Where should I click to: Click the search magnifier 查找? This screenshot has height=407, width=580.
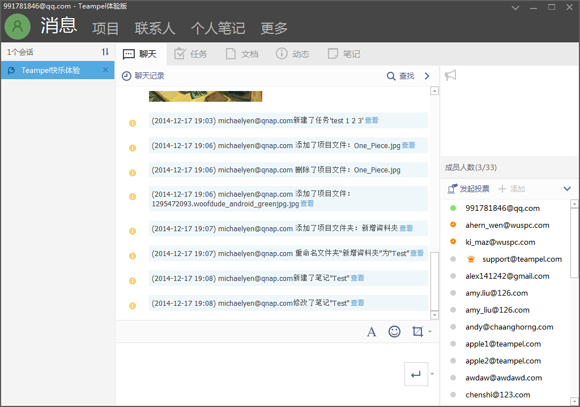pyautogui.click(x=400, y=76)
